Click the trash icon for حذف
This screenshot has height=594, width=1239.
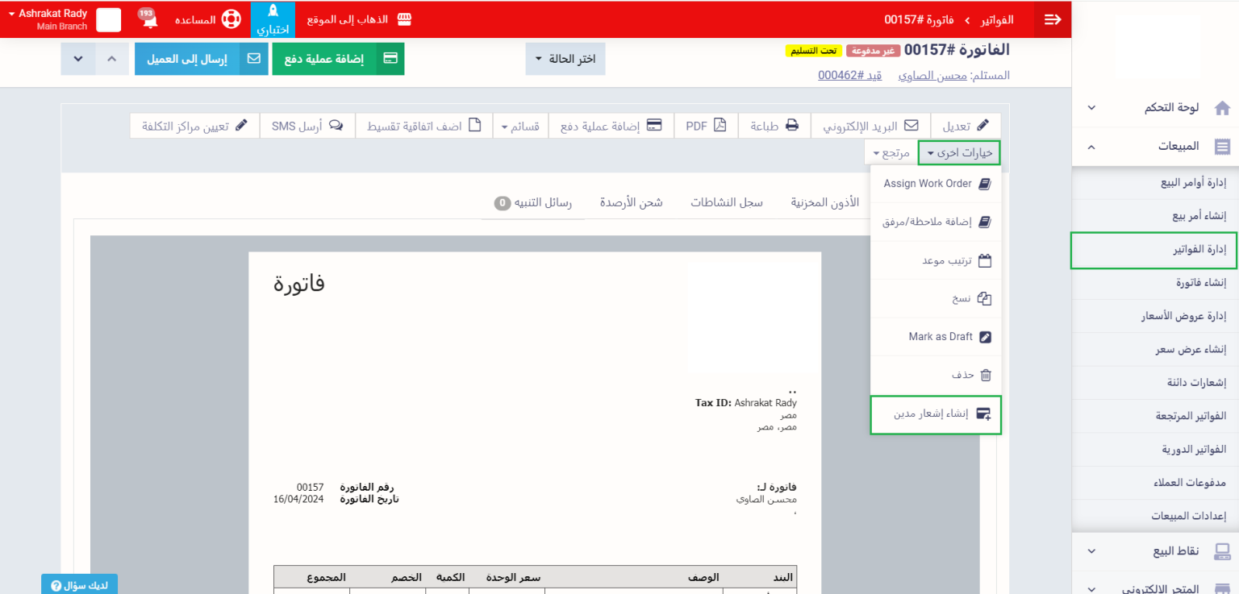984,375
